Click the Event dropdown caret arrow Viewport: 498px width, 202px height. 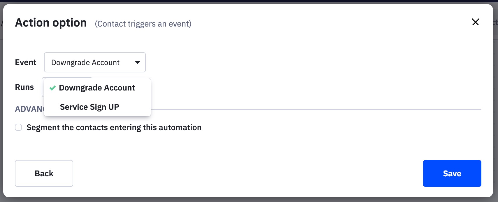click(138, 62)
